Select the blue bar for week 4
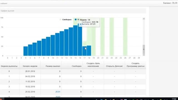Viewport: 178px width, 100px height. (26, 51)
